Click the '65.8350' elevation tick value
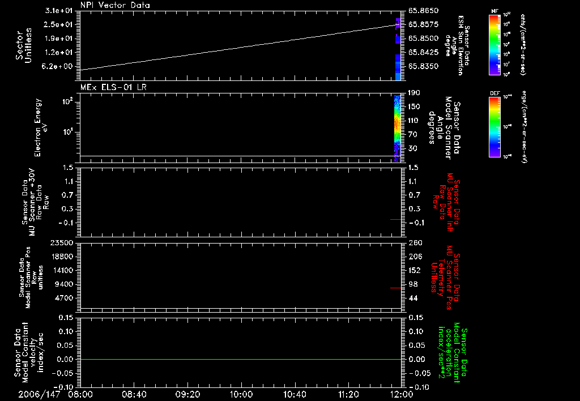Screen dimensions: 580x401 423,66
